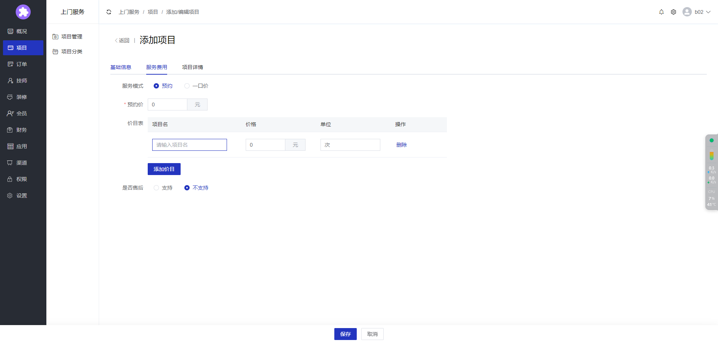Open 设置 settings in sidebar
The height and width of the screenshot is (343, 718).
(x=23, y=196)
